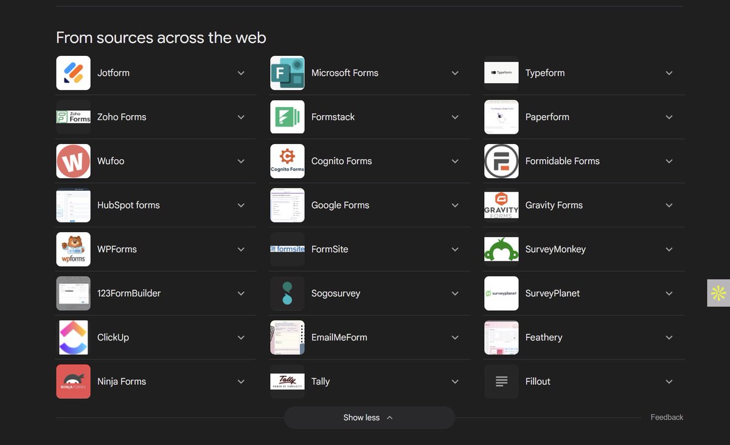
Task: Click the Formidable Forms circular logo
Action: pos(501,161)
